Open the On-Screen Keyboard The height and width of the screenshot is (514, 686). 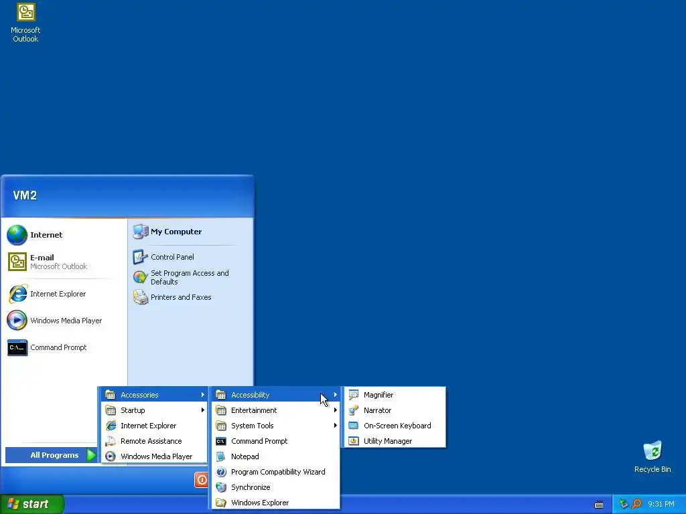395,426
